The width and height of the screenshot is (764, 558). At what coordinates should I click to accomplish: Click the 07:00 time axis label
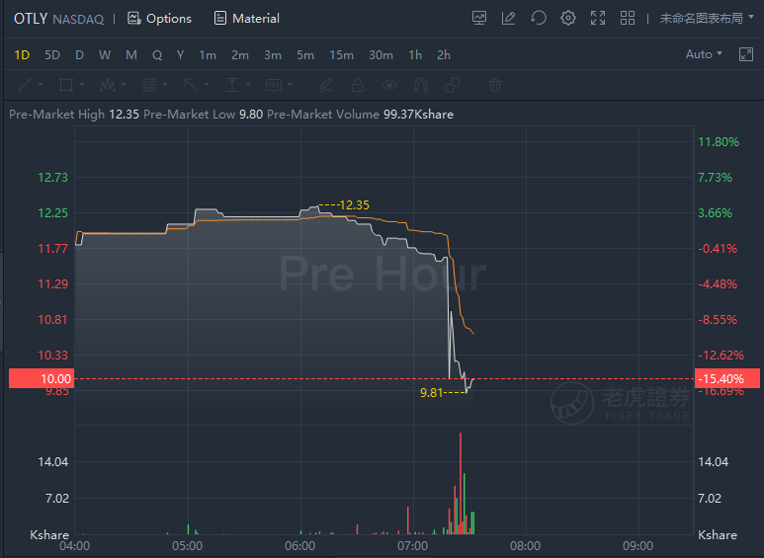[413, 546]
